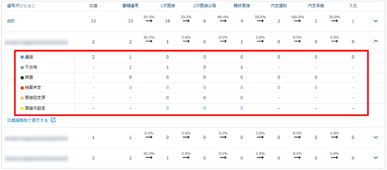Open the 応募経路別で表示する link
387x170 pixels.
tap(27, 120)
